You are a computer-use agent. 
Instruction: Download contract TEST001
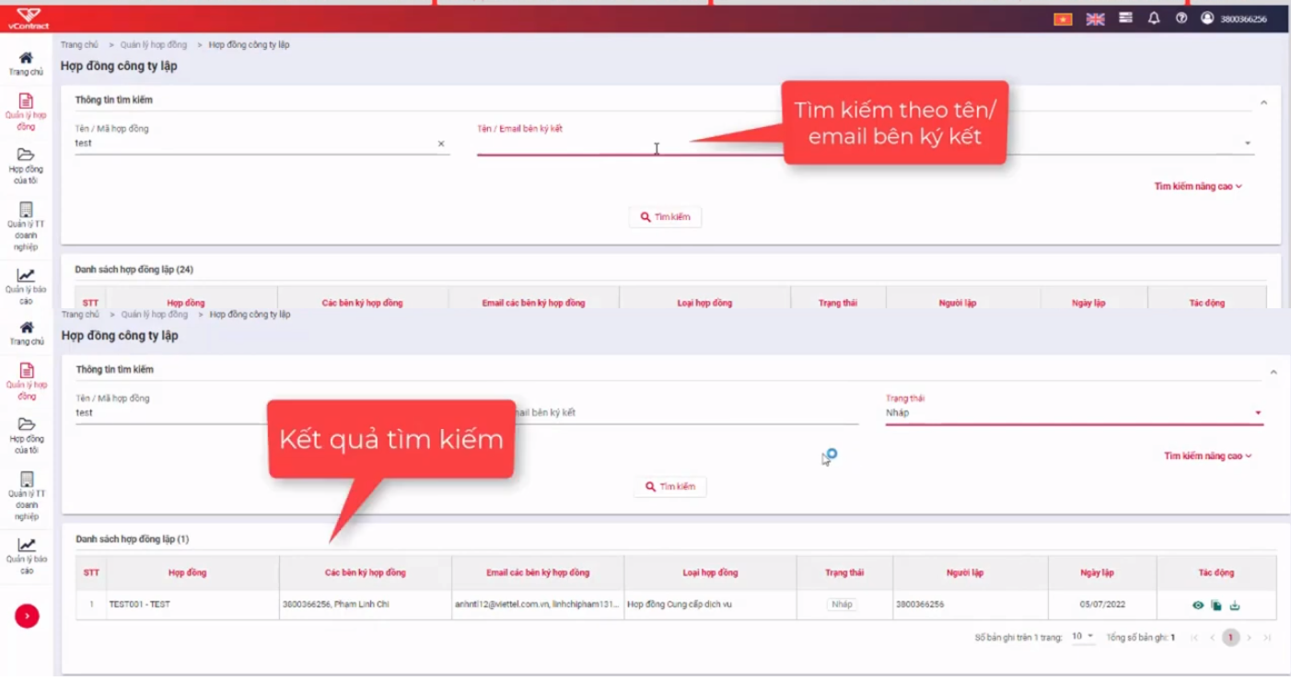click(x=1235, y=606)
